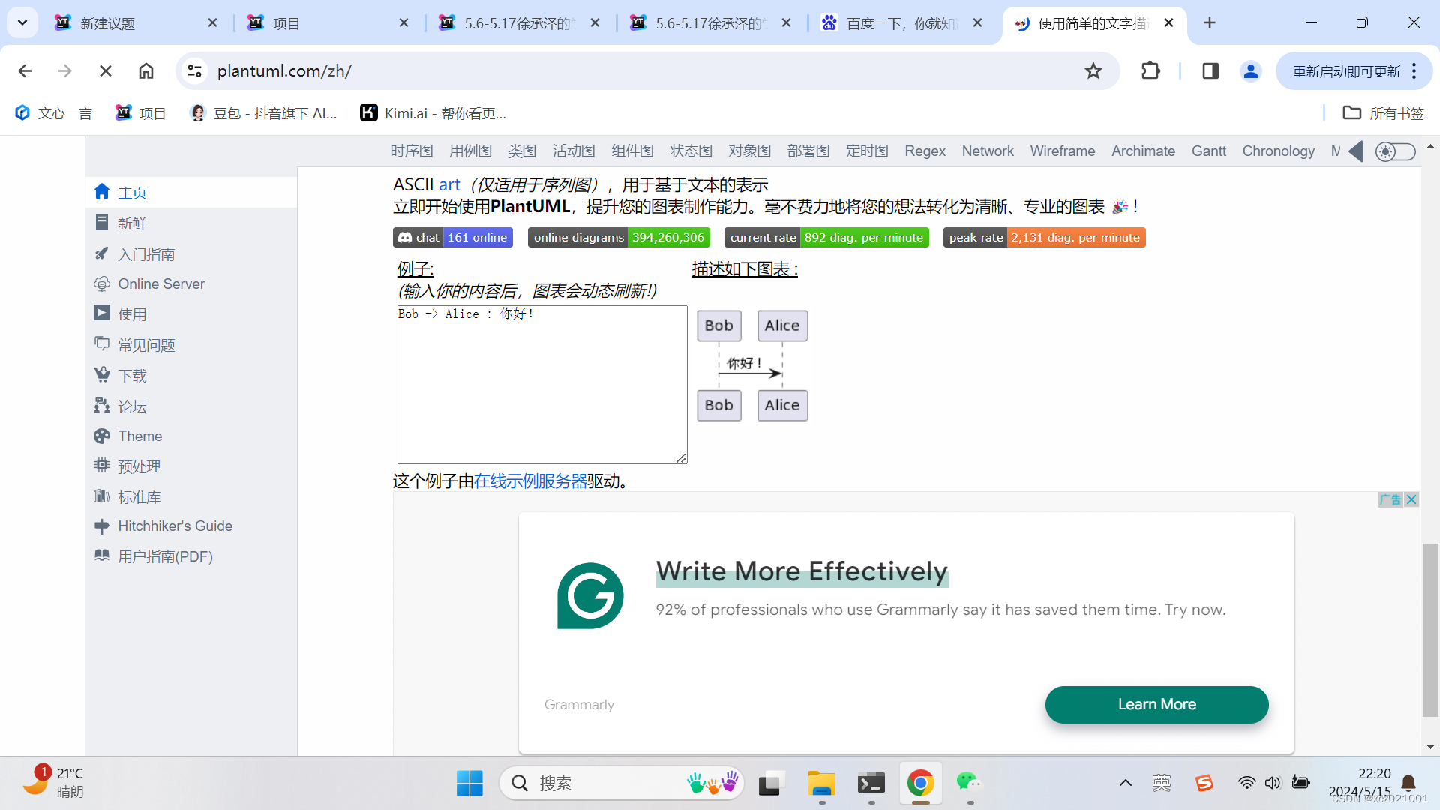
Task: Open WeChat from the taskbar
Action: [968, 783]
